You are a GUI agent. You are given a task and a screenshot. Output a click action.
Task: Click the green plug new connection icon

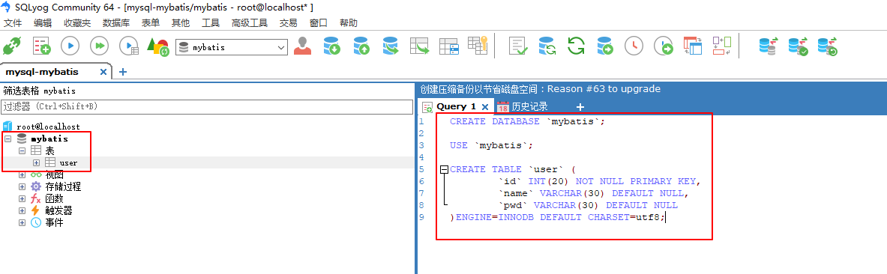click(12, 46)
